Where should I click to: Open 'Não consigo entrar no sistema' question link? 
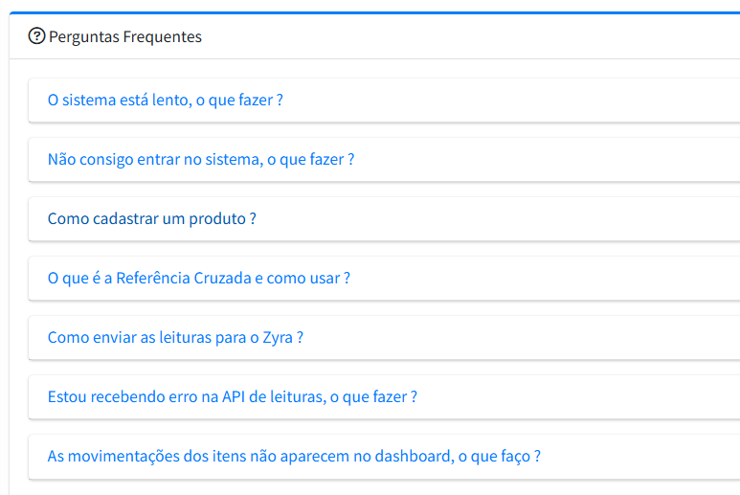201,159
